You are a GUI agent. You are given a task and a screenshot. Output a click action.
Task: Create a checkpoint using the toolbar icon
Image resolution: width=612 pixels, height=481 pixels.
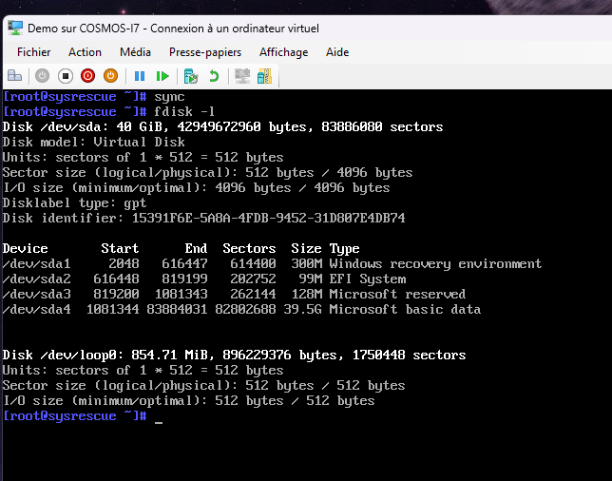point(191,76)
